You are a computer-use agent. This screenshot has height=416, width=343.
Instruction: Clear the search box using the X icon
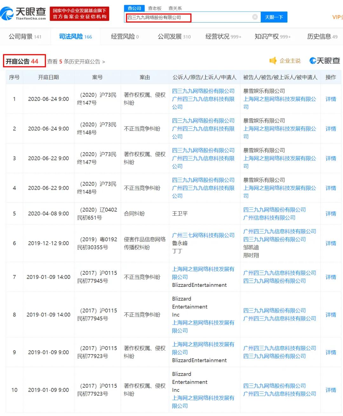[255, 18]
